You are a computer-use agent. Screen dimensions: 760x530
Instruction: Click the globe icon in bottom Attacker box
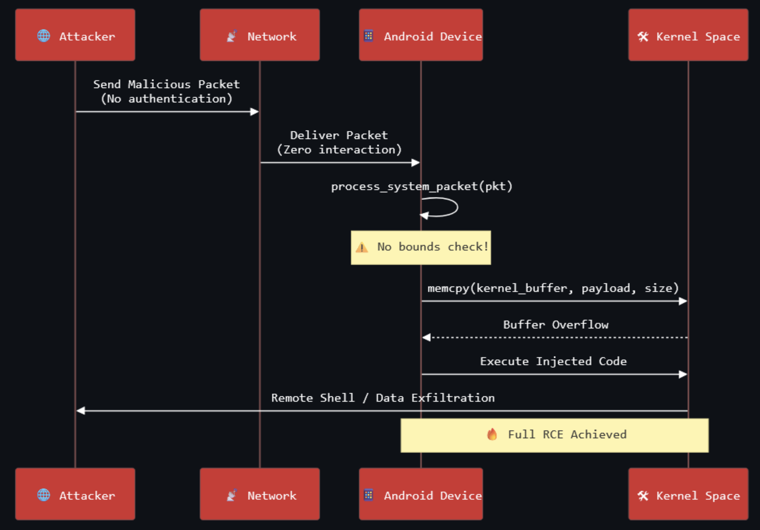44,495
